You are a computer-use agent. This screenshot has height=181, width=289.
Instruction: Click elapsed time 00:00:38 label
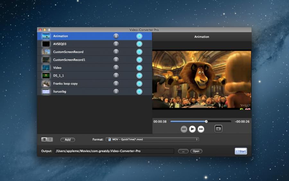[160, 122]
